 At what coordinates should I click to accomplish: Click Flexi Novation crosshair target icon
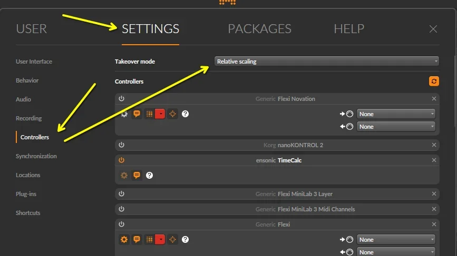(173, 114)
